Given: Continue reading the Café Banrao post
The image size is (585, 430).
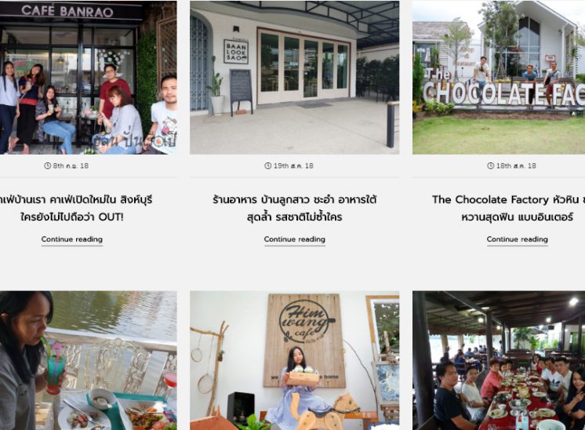Looking at the screenshot, I should click(72, 239).
